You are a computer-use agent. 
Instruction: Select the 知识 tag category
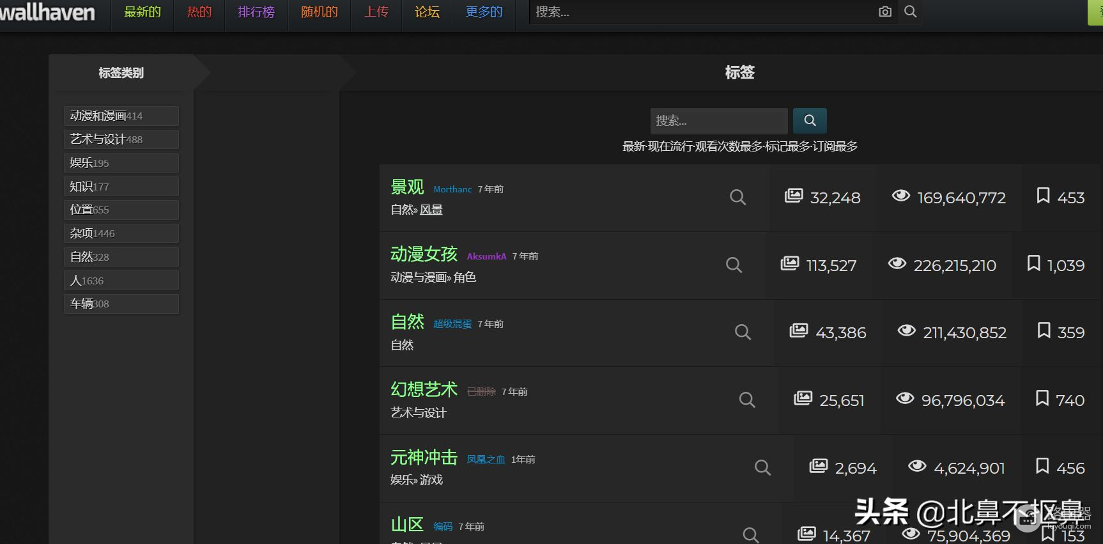(x=121, y=187)
